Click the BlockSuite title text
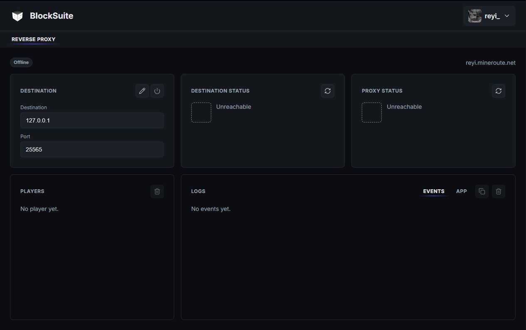The width and height of the screenshot is (526, 330). pos(52,16)
